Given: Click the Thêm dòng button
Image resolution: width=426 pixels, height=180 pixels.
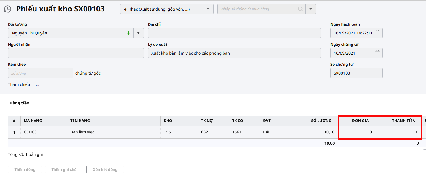Looking at the screenshot, I should click(25, 169).
